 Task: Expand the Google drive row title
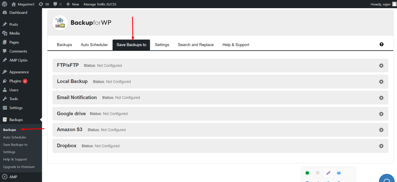pyautogui.click(x=71, y=114)
